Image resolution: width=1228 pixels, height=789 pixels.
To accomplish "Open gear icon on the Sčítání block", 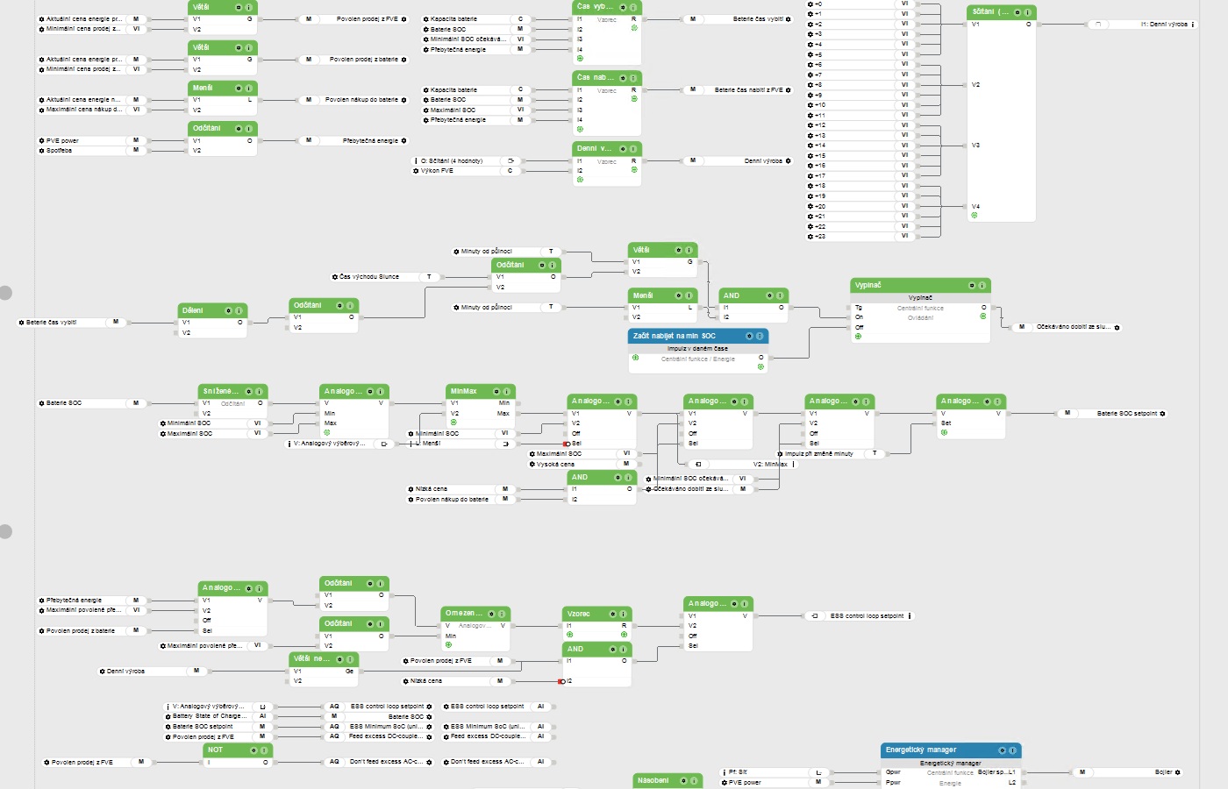I will pos(1016,12).
